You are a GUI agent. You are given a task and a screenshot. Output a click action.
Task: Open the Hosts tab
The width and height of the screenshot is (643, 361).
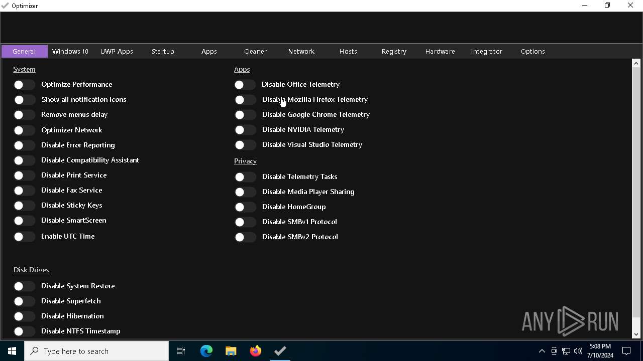pyautogui.click(x=348, y=51)
